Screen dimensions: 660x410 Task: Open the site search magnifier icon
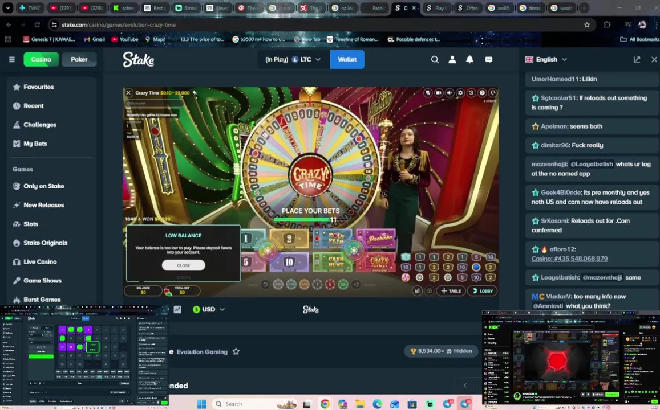click(435, 60)
